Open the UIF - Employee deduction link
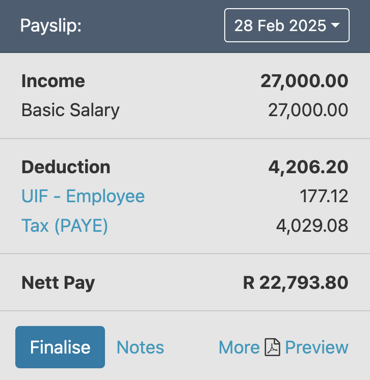Image resolution: width=370 pixels, height=380 pixels. [x=83, y=196]
